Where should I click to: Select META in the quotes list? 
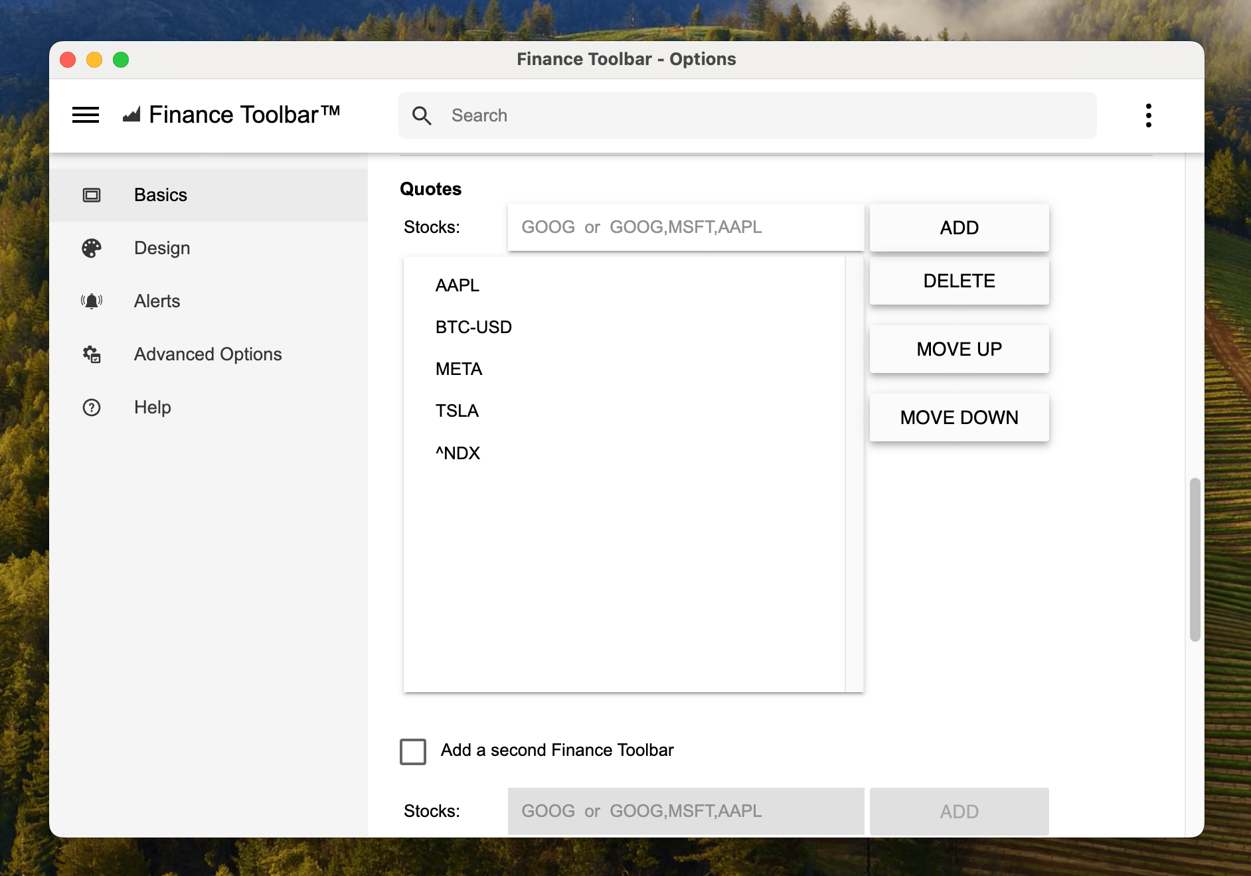point(624,369)
